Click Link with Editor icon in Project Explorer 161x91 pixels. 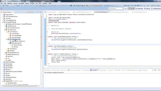click(30, 12)
